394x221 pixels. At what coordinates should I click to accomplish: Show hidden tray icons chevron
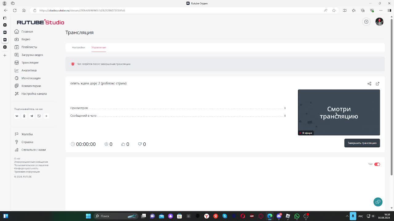pyautogui.click(x=348, y=216)
